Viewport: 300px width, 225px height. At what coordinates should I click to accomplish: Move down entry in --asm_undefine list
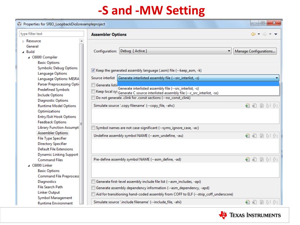[275, 136]
